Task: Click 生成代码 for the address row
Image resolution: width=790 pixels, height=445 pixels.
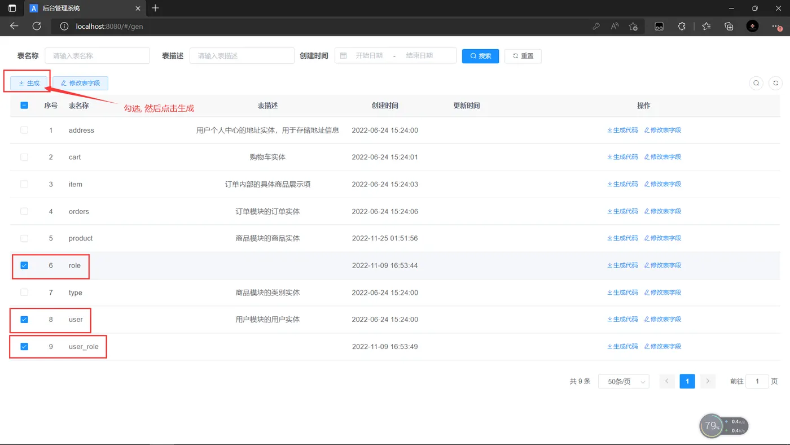Action: coord(622,130)
